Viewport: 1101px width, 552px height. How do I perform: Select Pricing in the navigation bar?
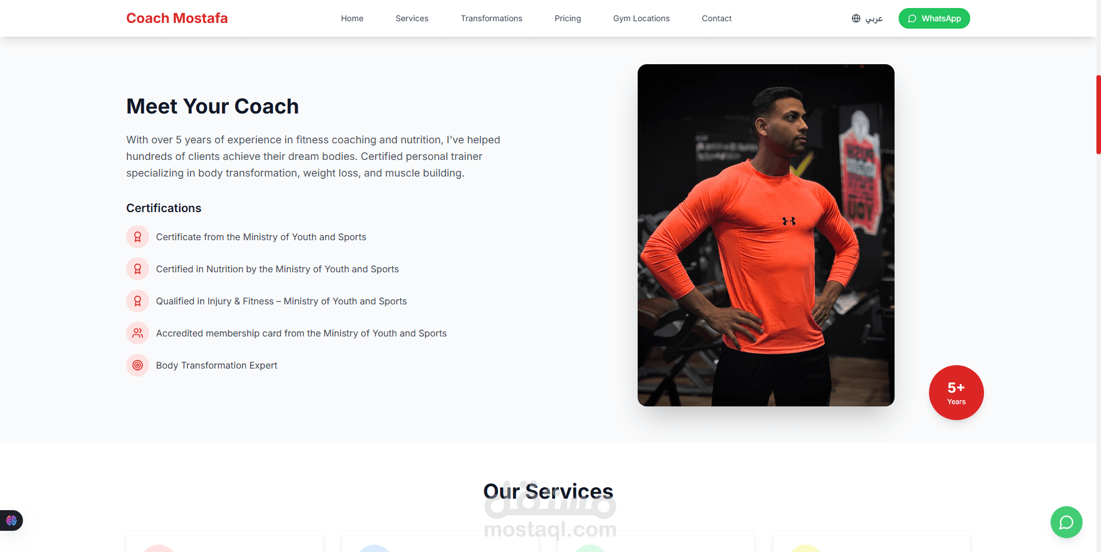point(568,18)
